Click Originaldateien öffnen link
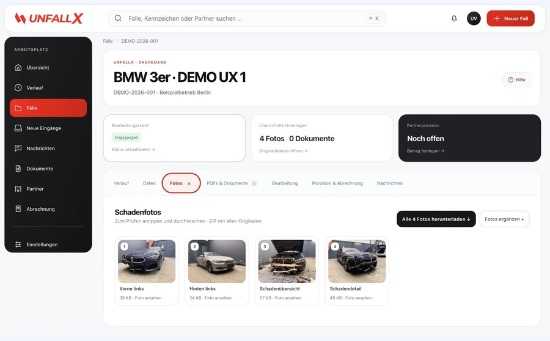550x341 pixels. pyautogui.click(x=284, y=151)
